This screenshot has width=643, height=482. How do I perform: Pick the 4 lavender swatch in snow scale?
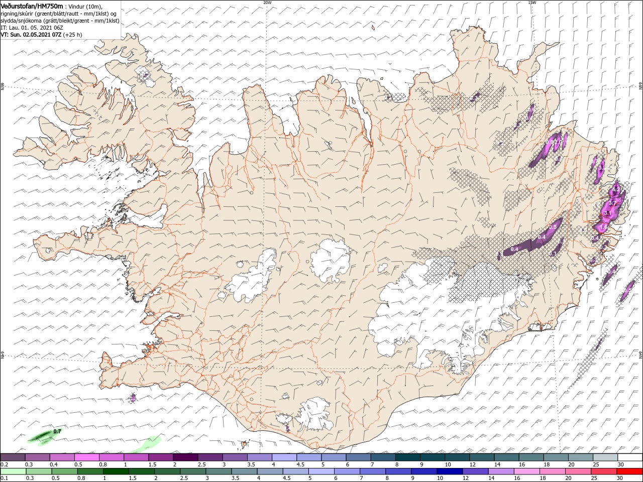tap(284, 457)
